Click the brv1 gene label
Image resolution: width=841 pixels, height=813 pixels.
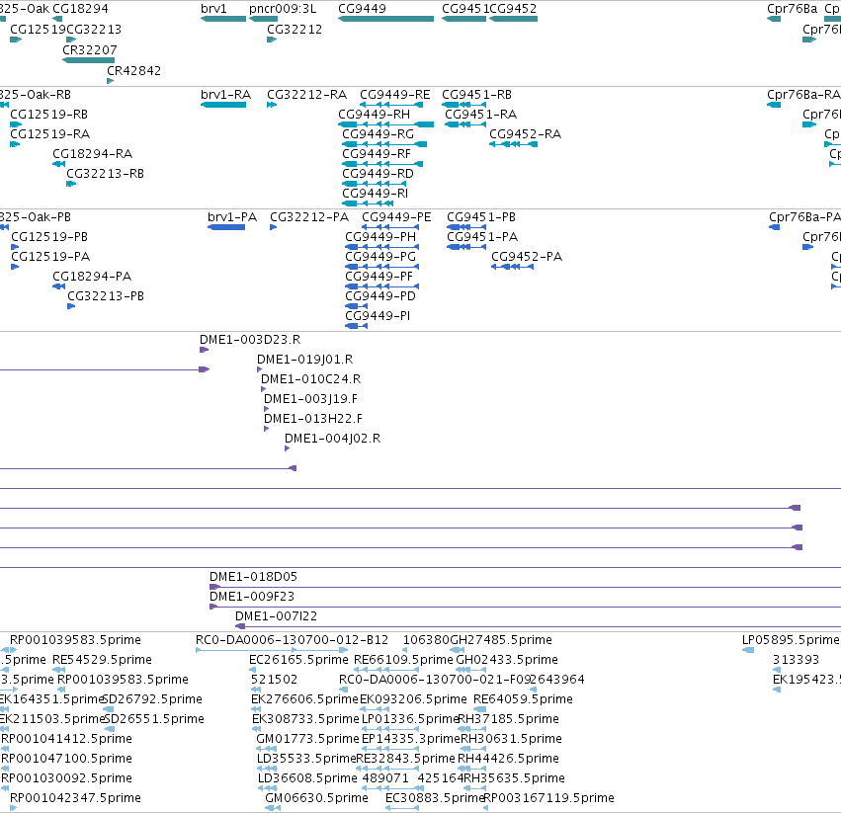(x=213, y=9)
